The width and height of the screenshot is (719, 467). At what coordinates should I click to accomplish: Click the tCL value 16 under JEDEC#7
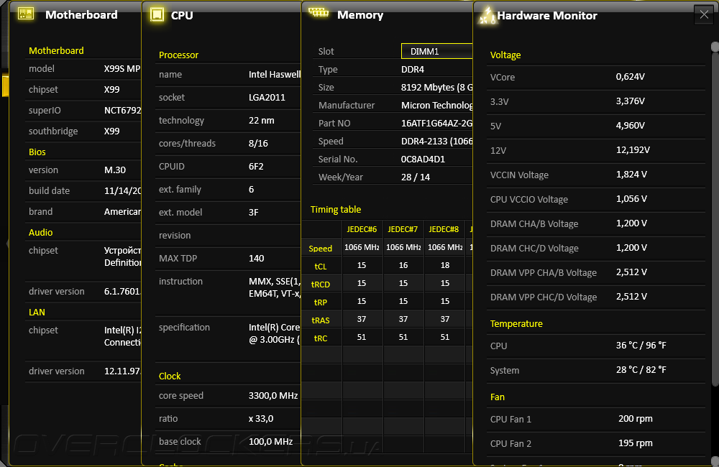pos(403,265)
